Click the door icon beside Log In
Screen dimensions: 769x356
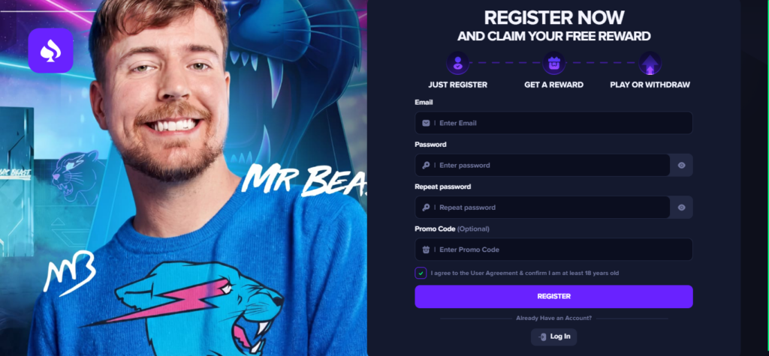click(542, 337)
